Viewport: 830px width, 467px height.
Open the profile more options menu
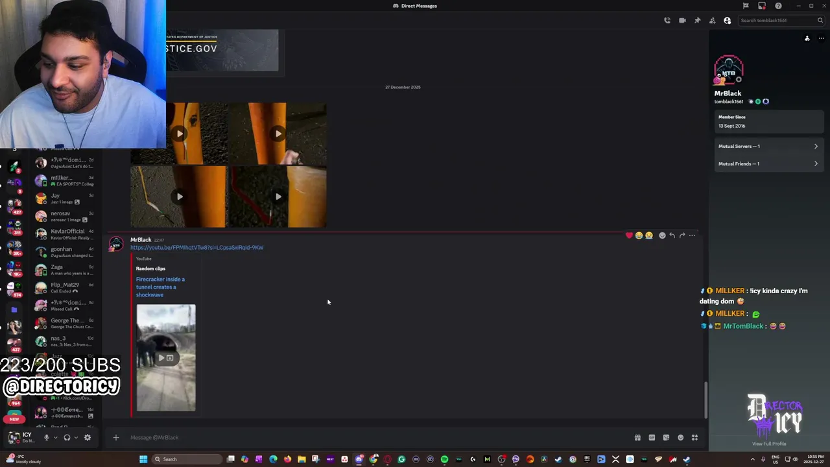[x=821, y=38]
